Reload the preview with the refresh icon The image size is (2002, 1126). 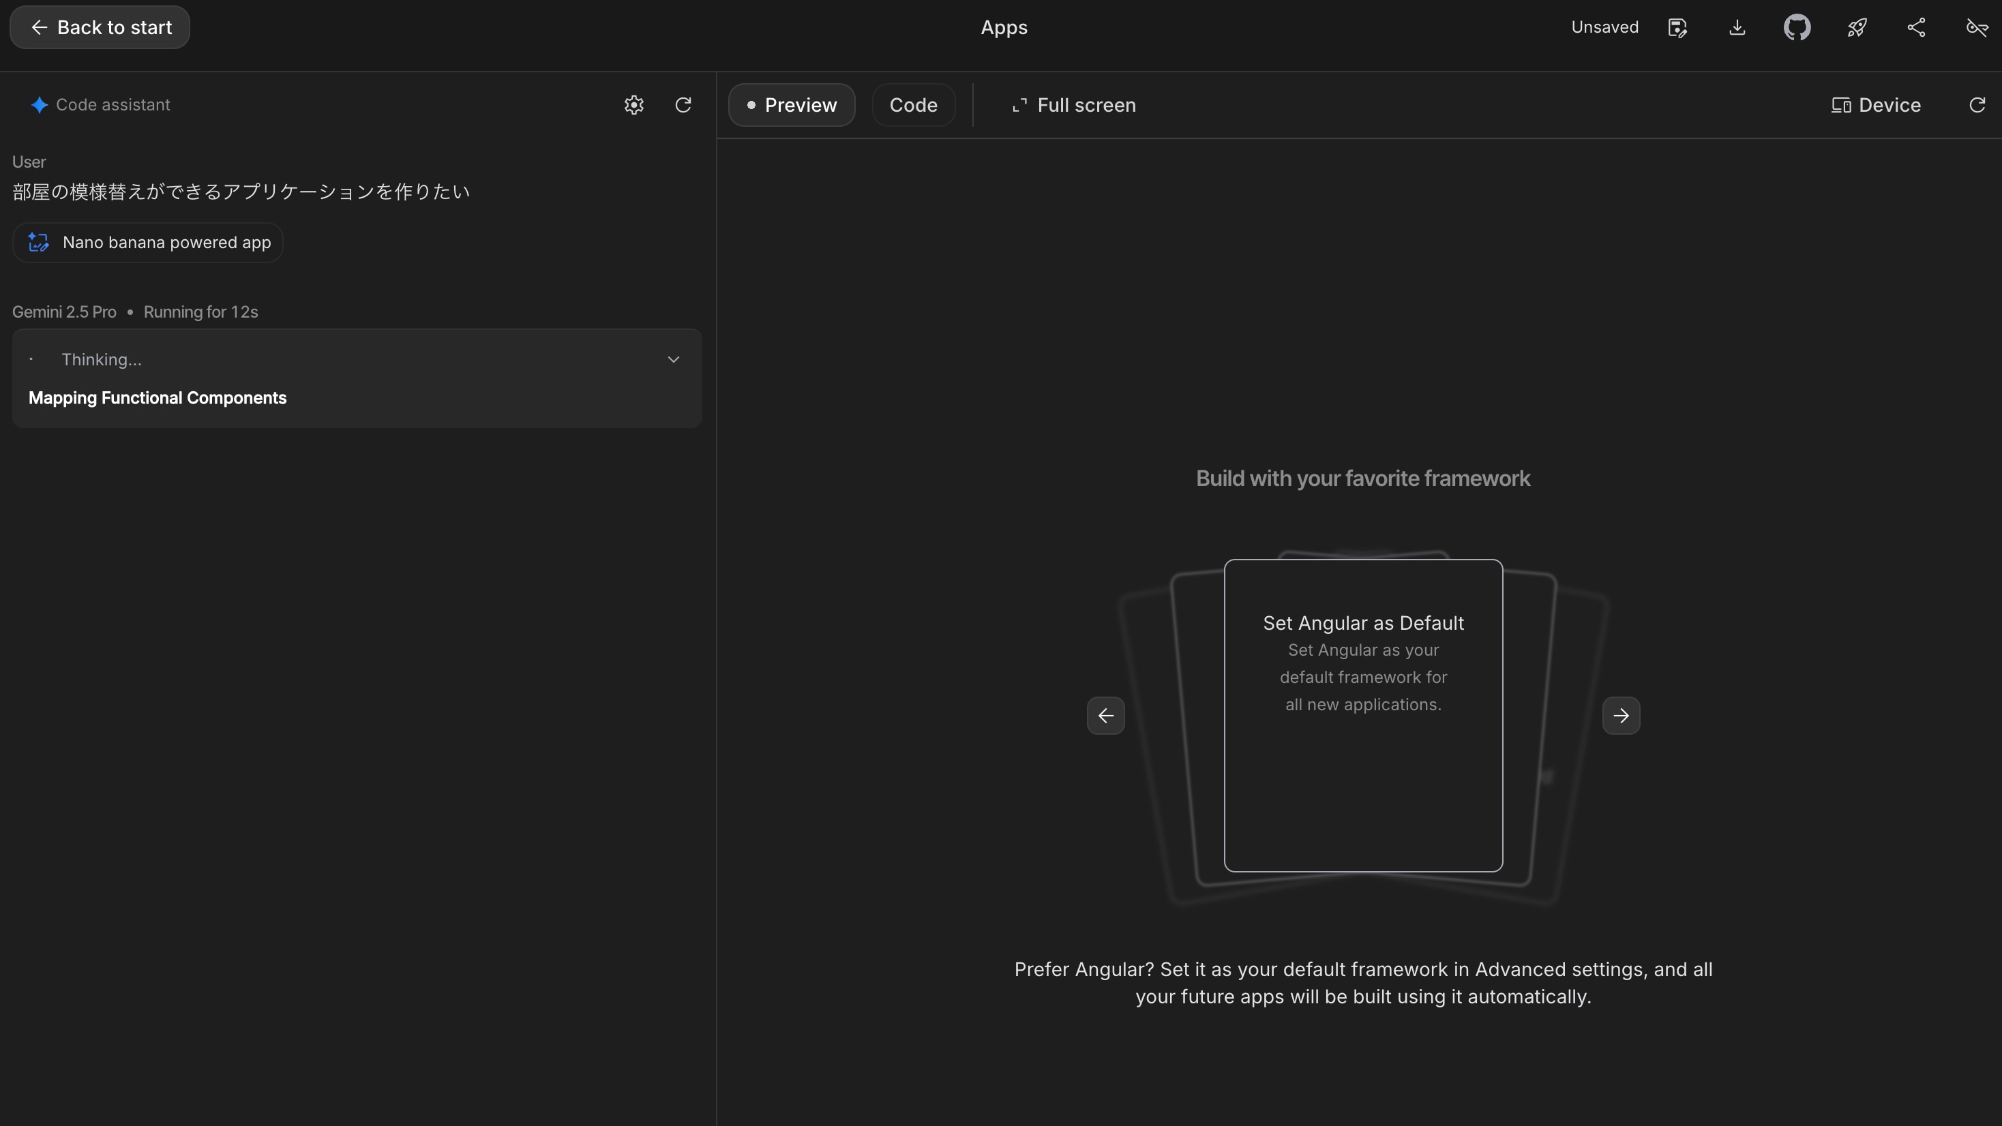(1977, 105)
